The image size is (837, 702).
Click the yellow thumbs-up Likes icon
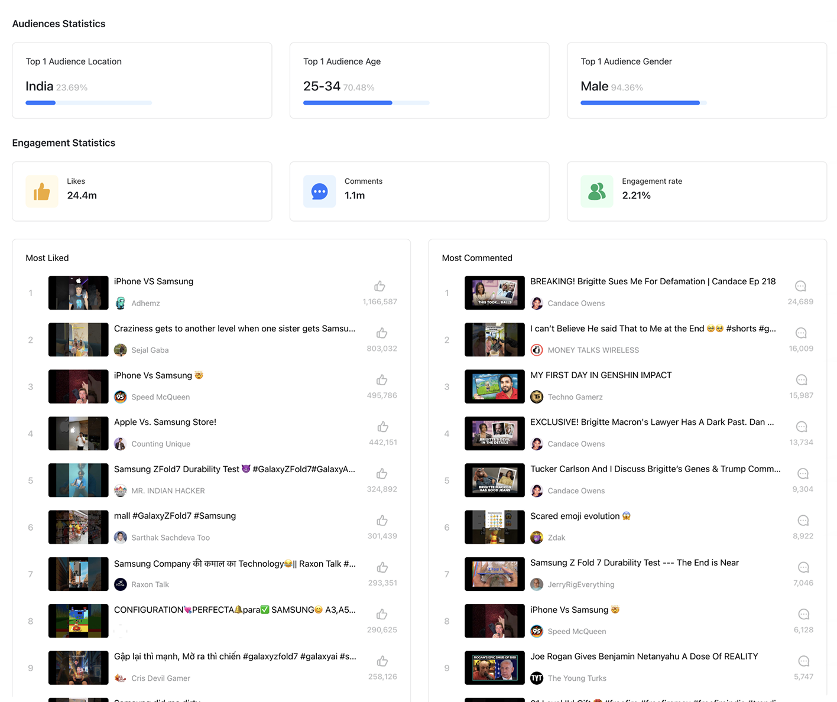click(x=42, y=191)
